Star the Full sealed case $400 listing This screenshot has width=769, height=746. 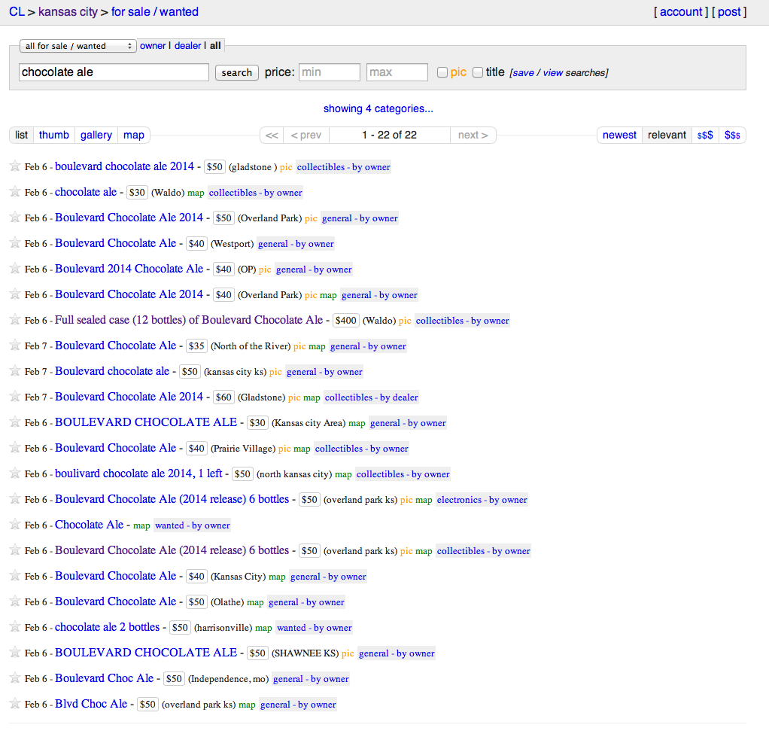click(x=15, y=320)
